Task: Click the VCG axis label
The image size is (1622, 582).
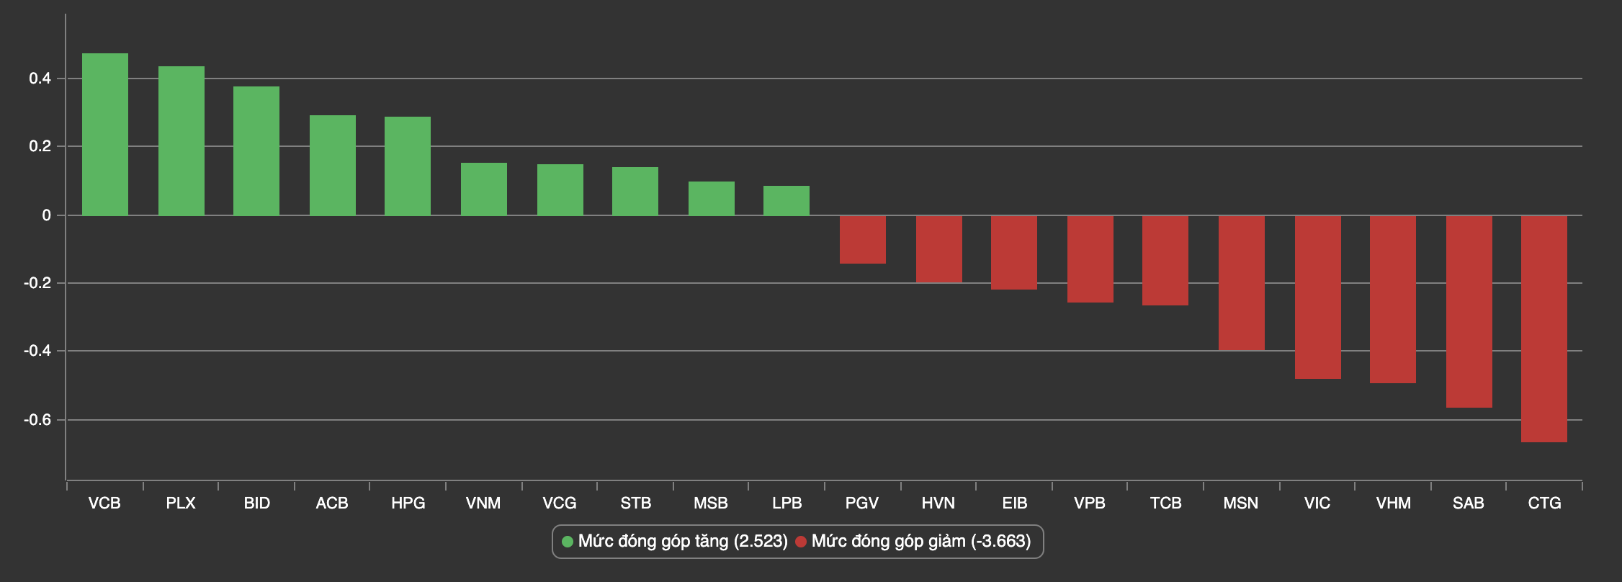Action: [x=560, y=503]
